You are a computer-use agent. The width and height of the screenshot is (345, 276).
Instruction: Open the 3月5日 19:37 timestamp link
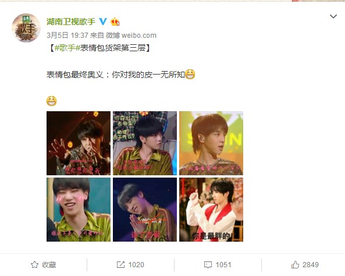(67, 36)
